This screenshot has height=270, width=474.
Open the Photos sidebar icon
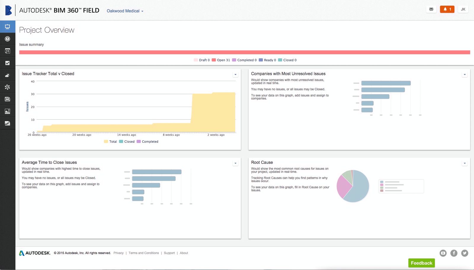point(7,111)
